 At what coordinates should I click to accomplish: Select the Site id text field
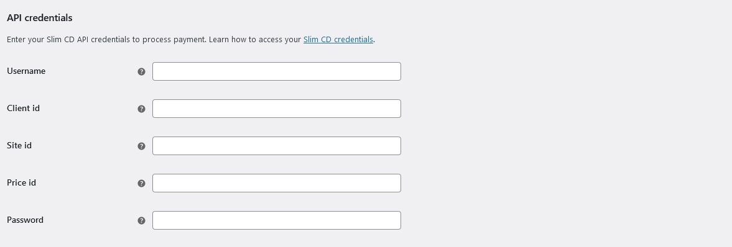(276, 146)
